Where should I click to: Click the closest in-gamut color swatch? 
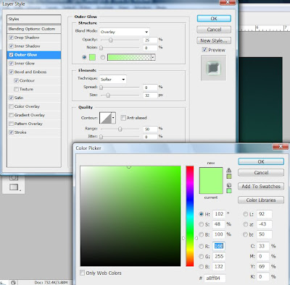tap(229, 176)
